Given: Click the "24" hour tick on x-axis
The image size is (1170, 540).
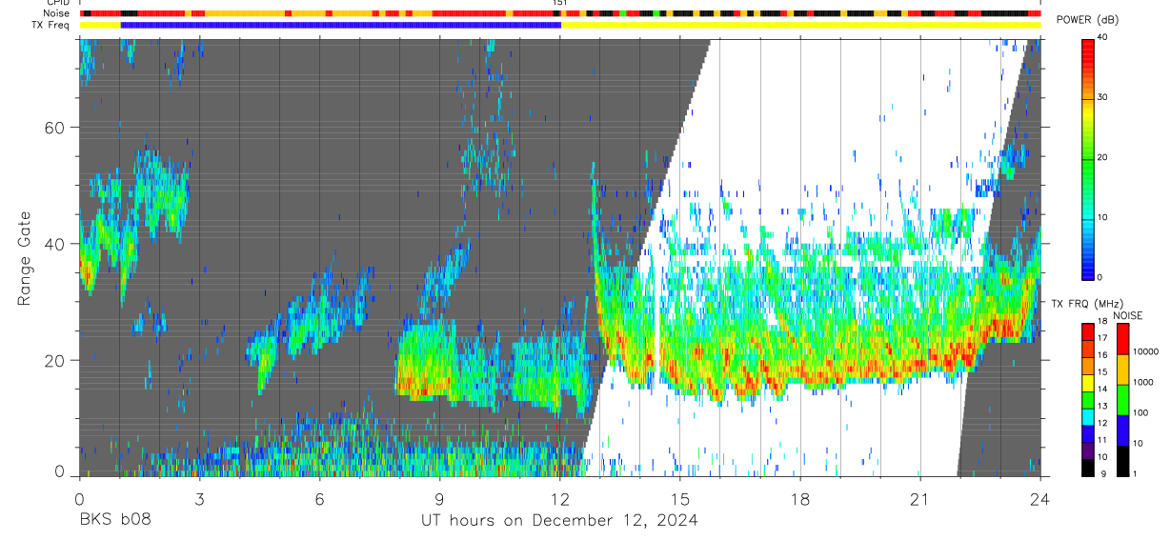Looking at the screenshot, I should click(x=1039, y=499).
